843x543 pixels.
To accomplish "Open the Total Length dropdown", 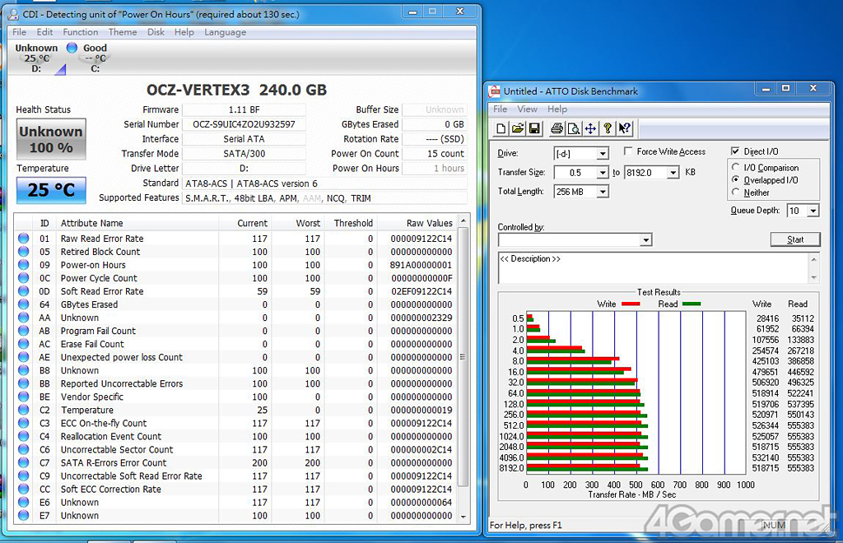I will click(x=603, y=192).
